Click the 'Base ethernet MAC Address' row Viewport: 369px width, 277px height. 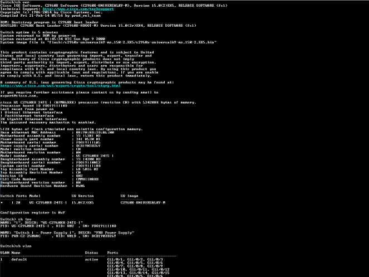tap(57, 133)
